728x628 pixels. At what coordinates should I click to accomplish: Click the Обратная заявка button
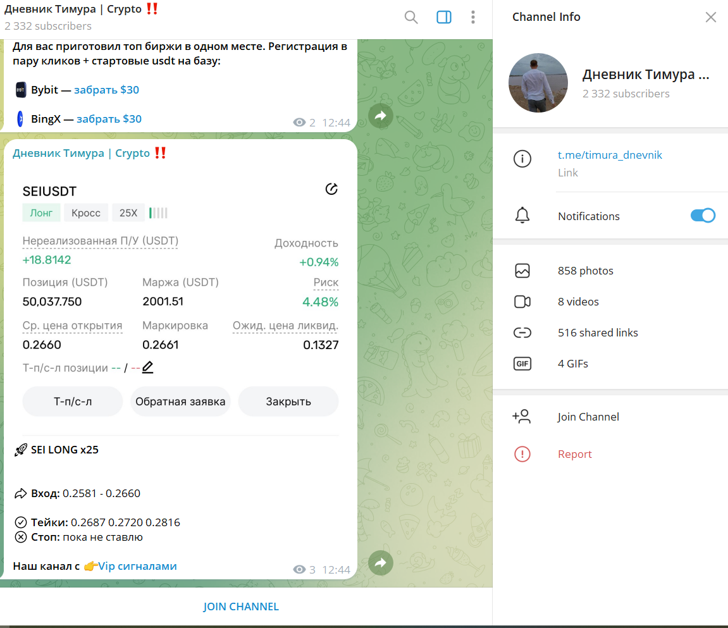pos(180,402)
